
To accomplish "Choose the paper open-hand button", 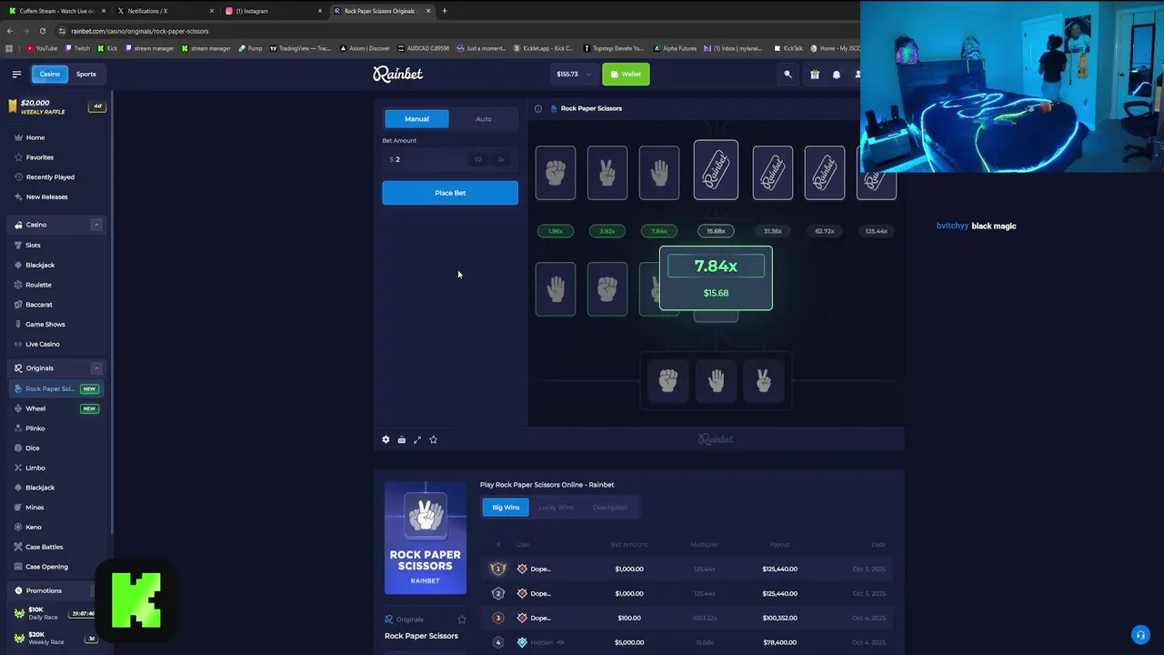I will tap(716, 380).
